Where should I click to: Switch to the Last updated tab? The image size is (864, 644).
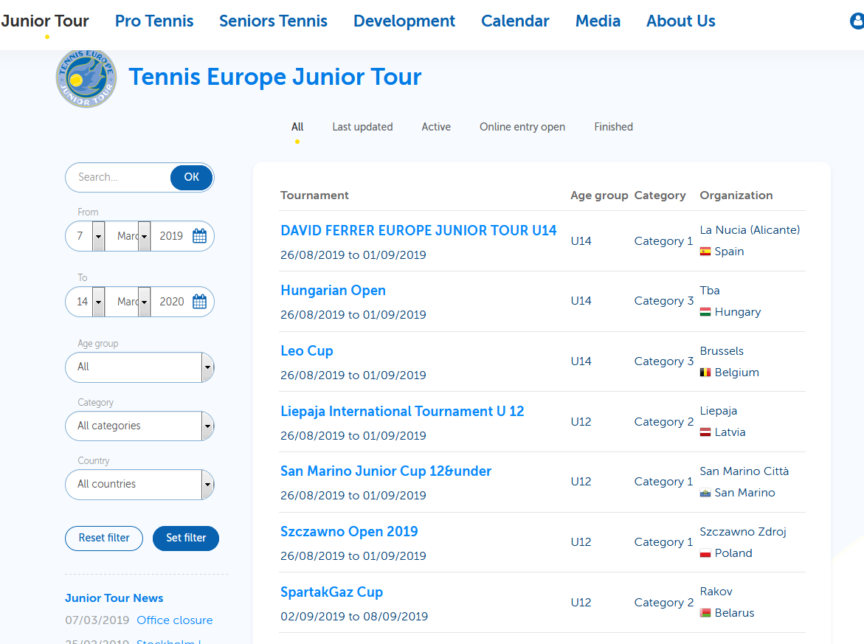362,127
